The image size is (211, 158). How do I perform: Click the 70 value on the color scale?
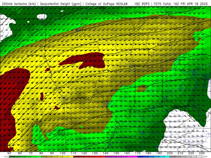click(x=31, y=153)
